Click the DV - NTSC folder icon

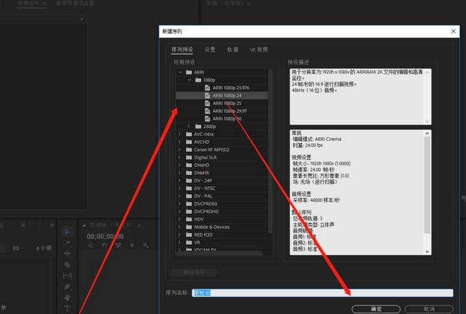pos(189,189)
